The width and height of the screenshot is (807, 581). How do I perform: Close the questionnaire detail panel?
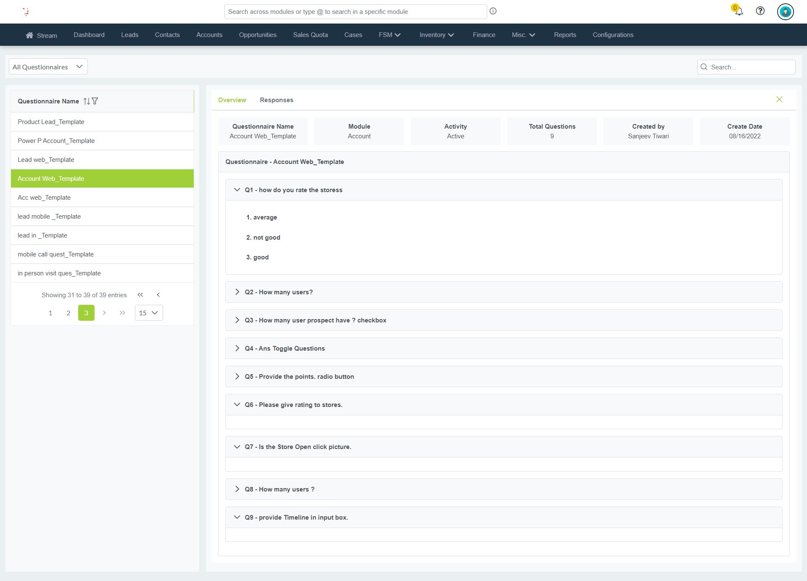click(x=779, y=100)
